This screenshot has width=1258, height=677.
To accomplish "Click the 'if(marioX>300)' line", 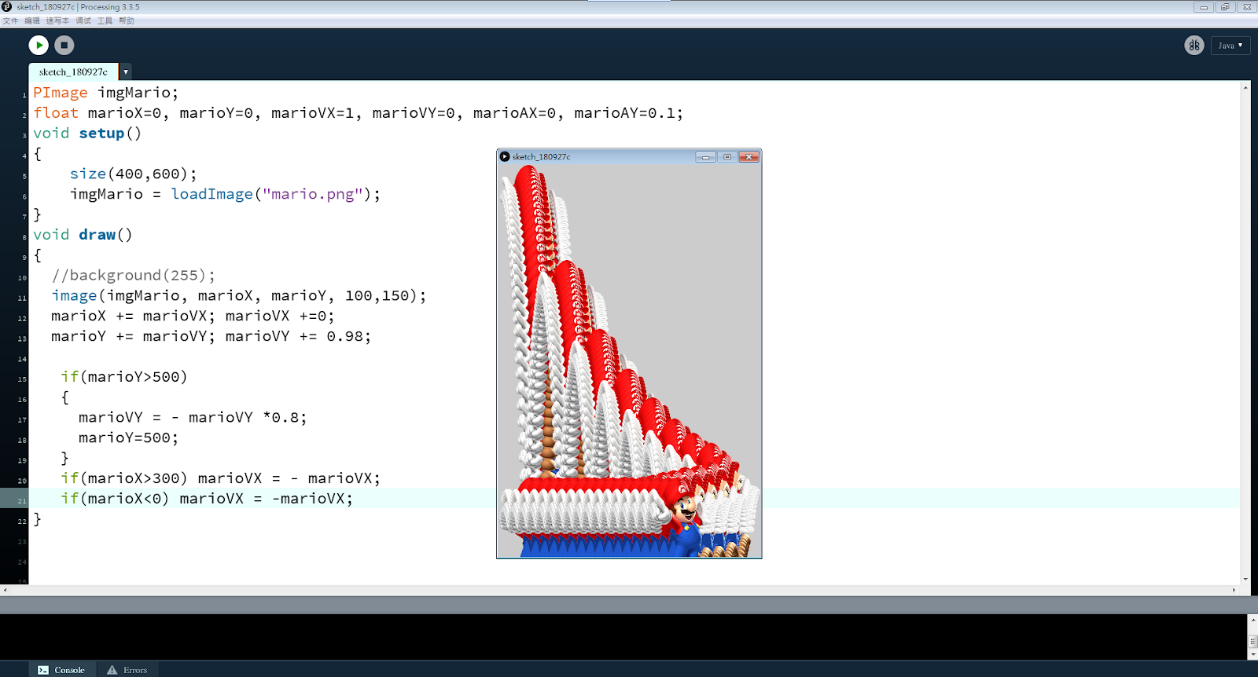I will point(221,478).
